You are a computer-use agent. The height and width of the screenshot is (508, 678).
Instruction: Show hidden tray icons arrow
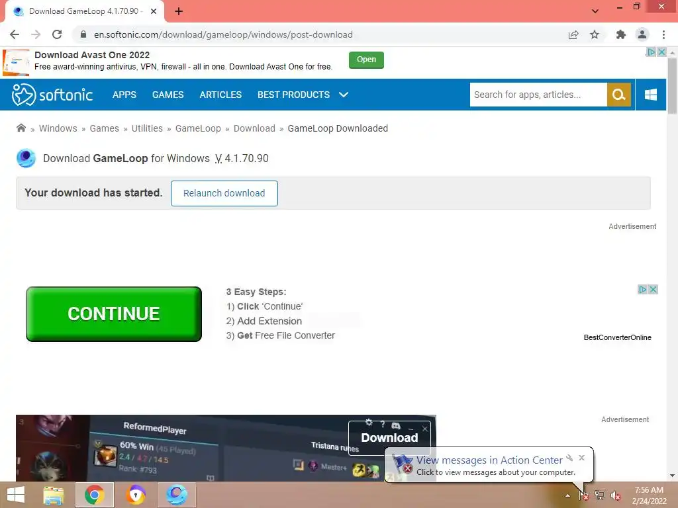pyautogui.click(x=567, y=495)
